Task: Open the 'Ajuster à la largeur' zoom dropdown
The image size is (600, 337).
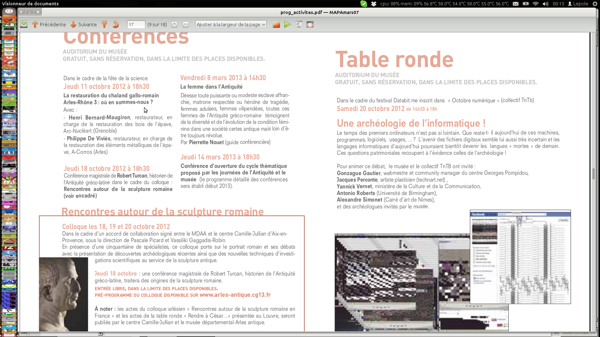Action: [x=231, y=24]
